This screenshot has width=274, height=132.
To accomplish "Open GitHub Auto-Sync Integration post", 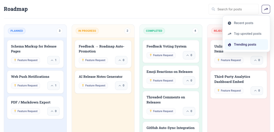I will point(170,128).
